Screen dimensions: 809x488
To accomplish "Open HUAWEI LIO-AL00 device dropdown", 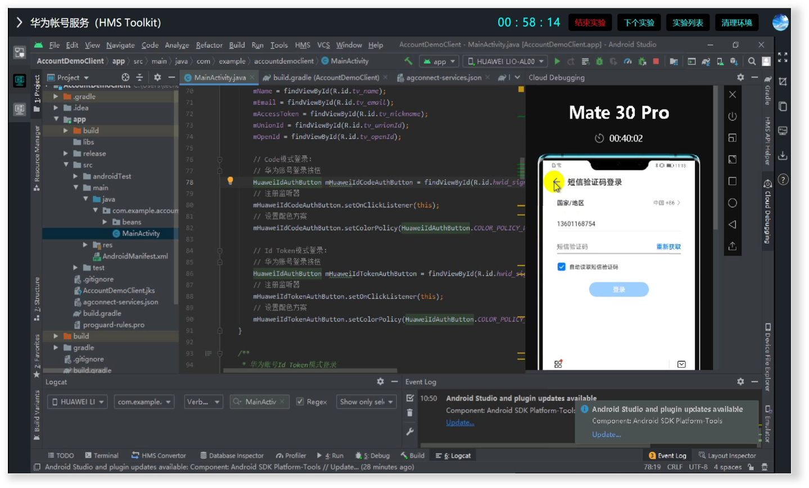I will (x=506, y=61).
